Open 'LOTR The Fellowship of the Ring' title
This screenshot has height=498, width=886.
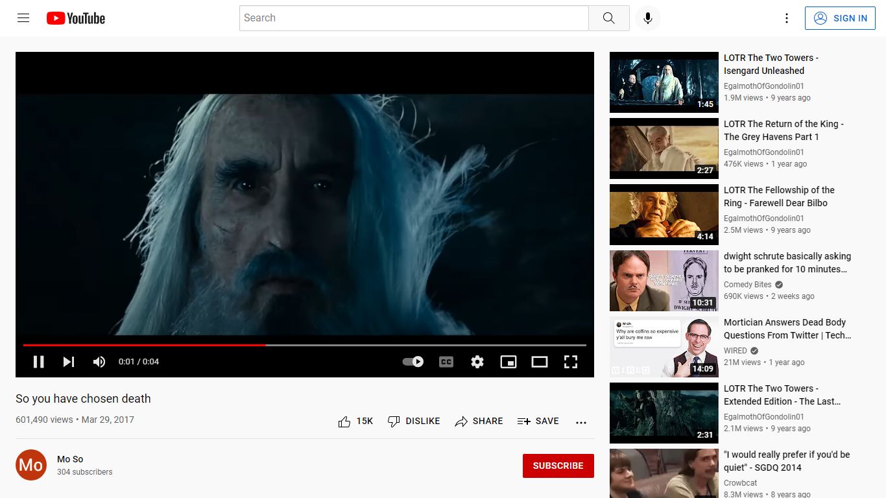coord(779,196)
